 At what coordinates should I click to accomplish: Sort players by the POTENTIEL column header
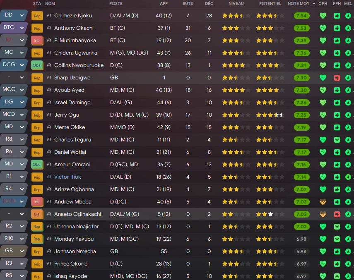click(x=270, y=3)
